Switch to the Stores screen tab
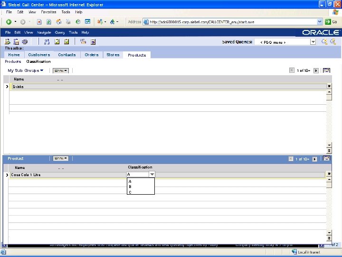The image size is (342, 257). click(x=113, y=55)
